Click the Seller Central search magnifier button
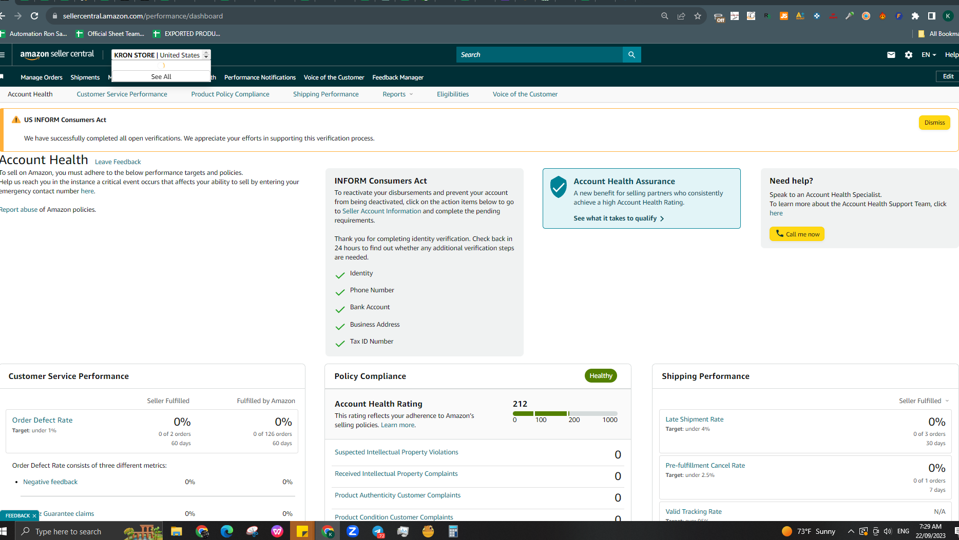This screenshot has height=540, width=959. [631, 55]
